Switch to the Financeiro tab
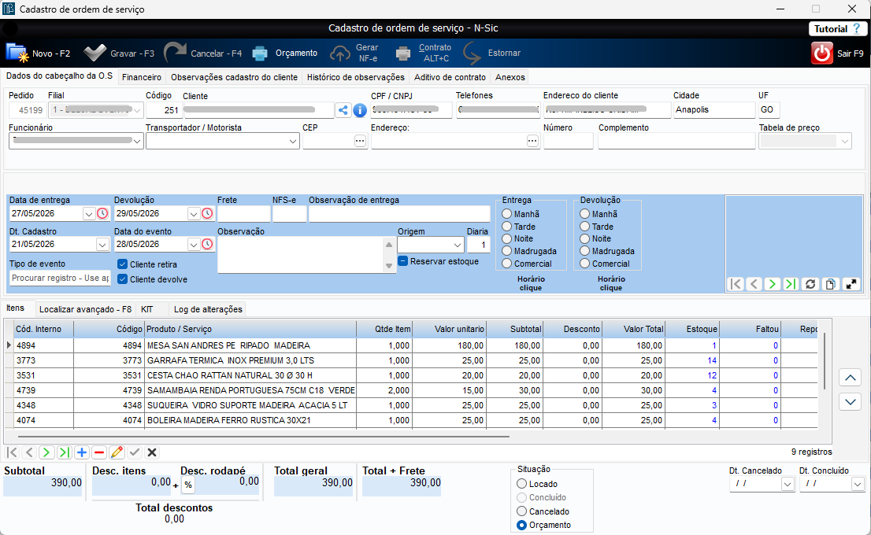Image resolution: width=871 pixels, height=535 pixels. [142, 77]
